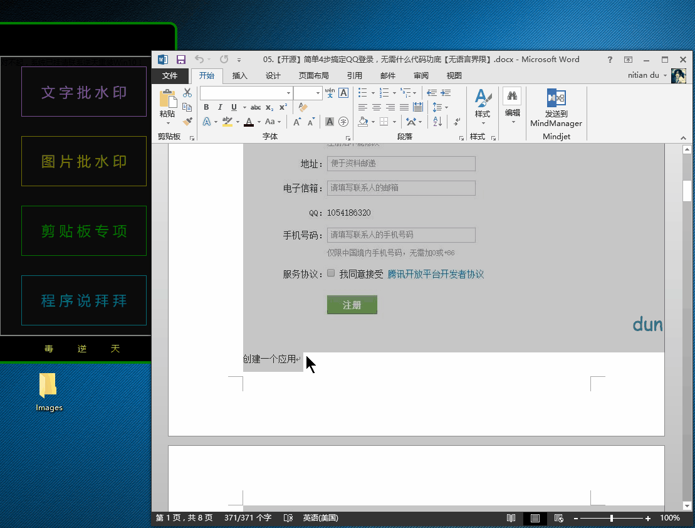Apply the font color swatch A

[249, 122]
